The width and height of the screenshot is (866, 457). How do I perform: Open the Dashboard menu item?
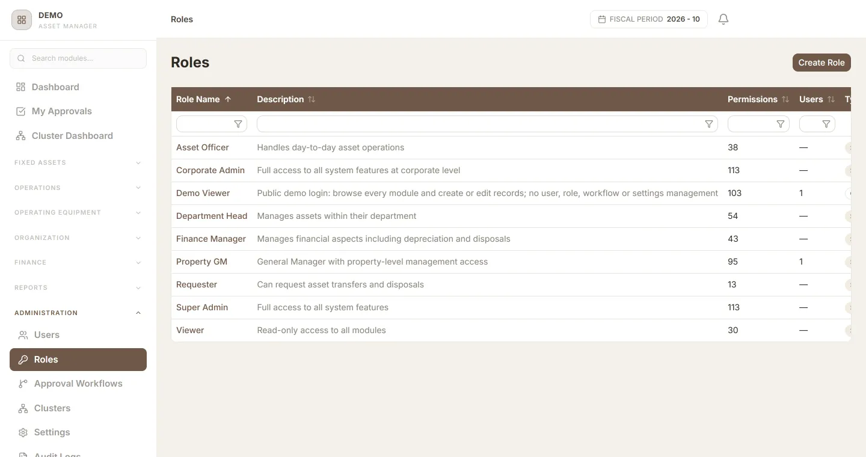point(78,87)
